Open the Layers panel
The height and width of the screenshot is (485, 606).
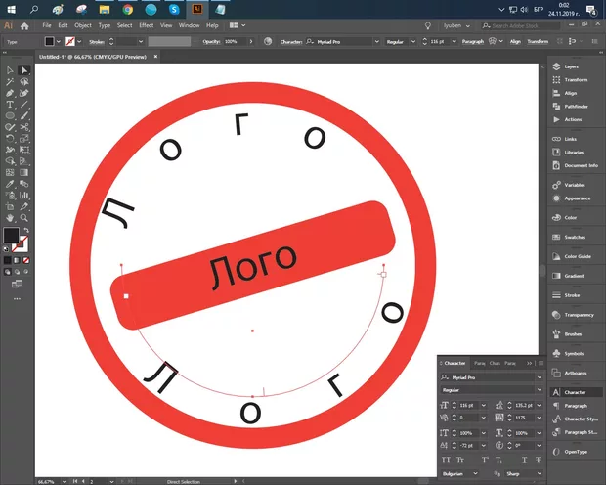point(573,66)
